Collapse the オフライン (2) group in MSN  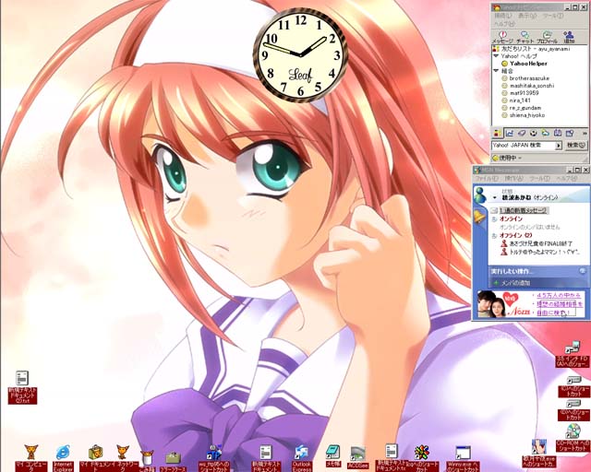[494, 236]
